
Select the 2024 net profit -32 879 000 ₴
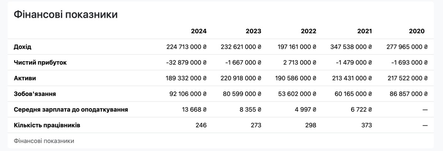click(186, 62)
